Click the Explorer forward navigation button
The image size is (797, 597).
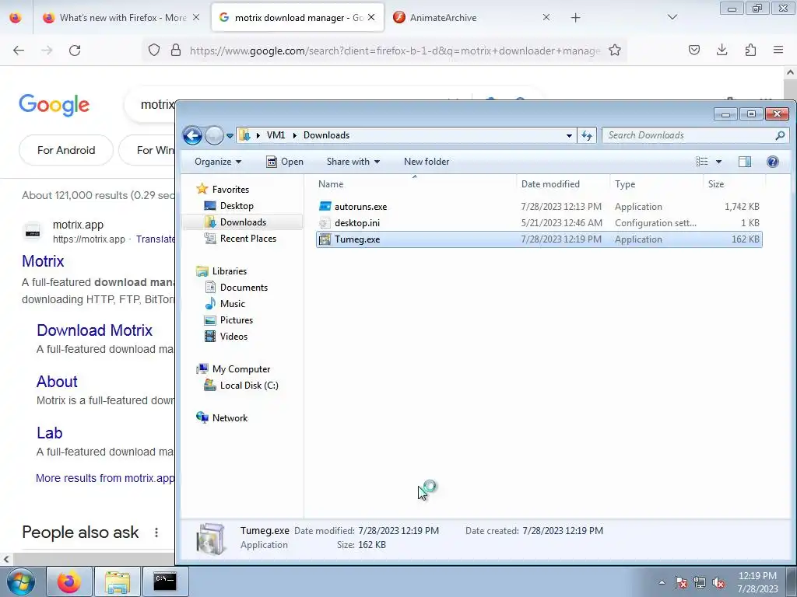(214, 135)
